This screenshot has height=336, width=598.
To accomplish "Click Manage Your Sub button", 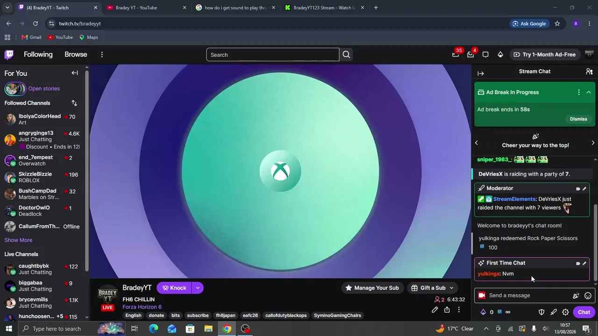I will tap(372, 288).
